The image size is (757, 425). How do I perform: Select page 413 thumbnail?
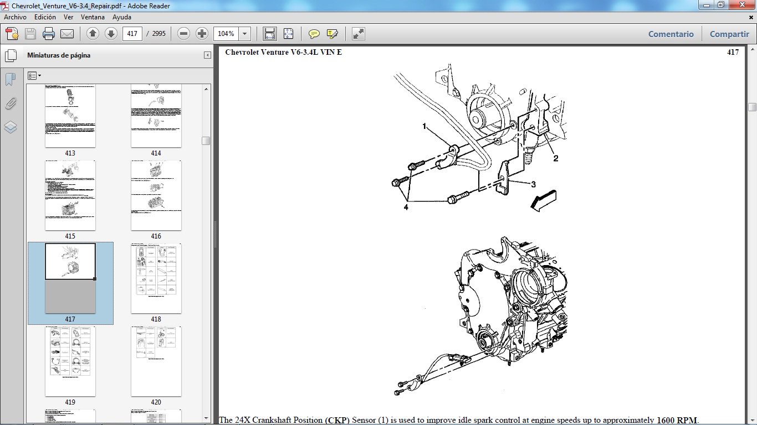tap(70, 116)
